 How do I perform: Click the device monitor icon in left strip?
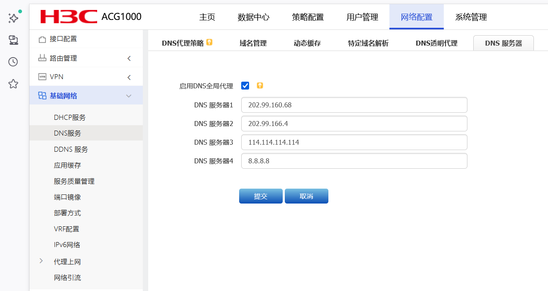click(13, 40)
